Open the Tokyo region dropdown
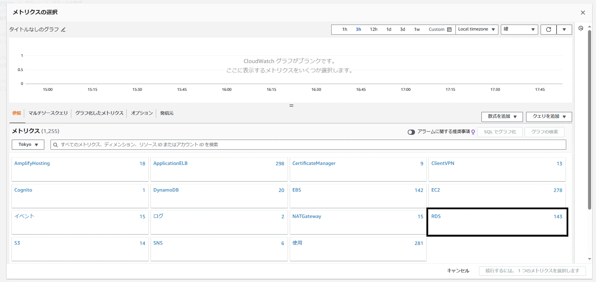This screenshot has height=282, width=596. pyautogui.click(x=28, y=144)
